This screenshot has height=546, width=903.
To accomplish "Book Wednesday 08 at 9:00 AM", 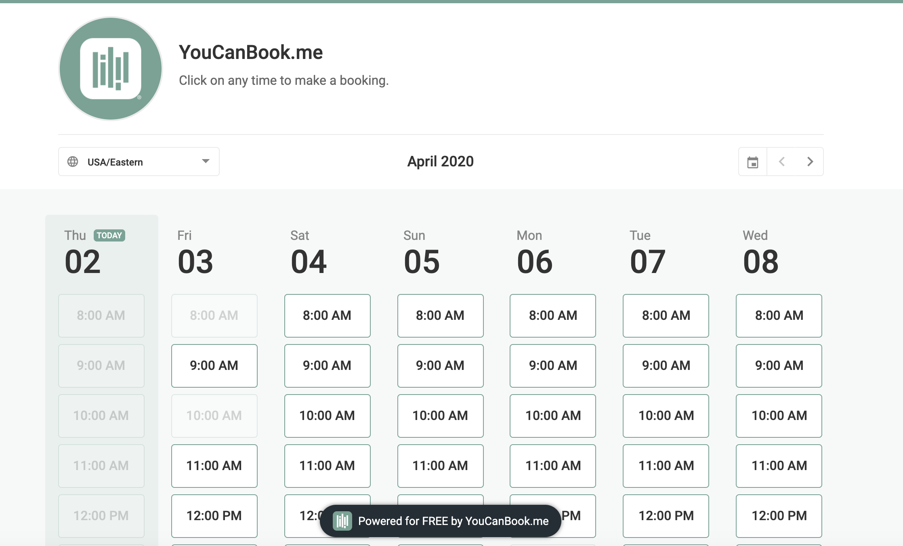I will [779, 366].
